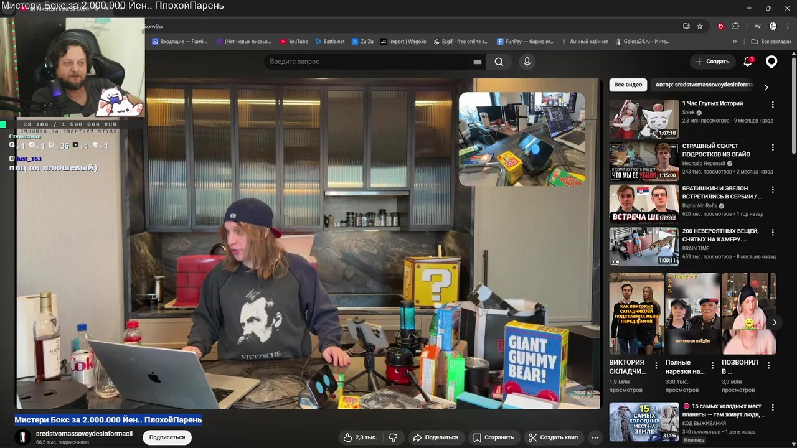Open the sredstvomassovoydesinformacii channel avatar
The width and height of the screenshot is (797, 448).
[23, 437]
